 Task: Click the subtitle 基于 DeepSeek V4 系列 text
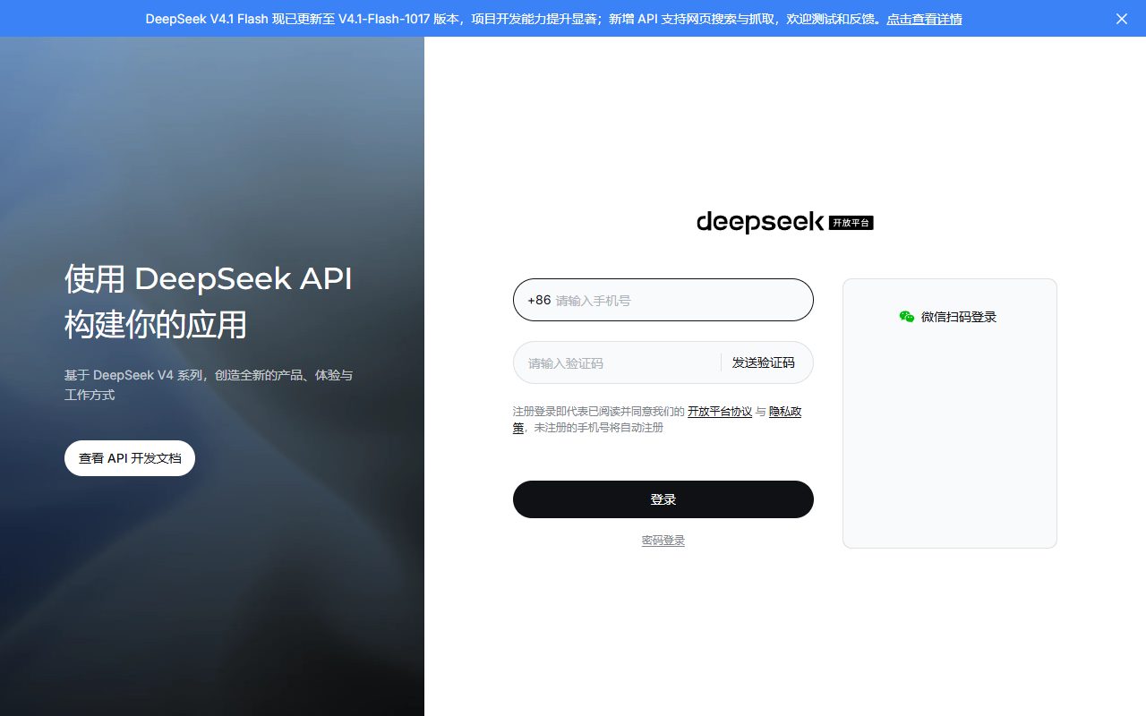209,385
